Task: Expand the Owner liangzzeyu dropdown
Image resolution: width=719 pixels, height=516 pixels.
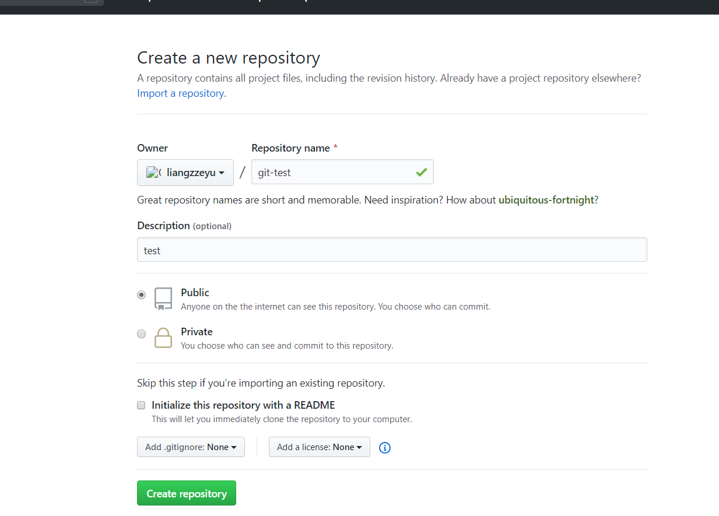Action: pyautogui.click(x=185, y=173)
